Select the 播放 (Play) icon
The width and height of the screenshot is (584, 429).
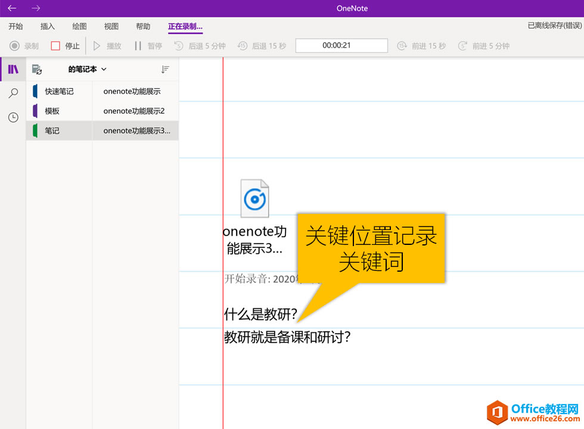coord(97,46)
